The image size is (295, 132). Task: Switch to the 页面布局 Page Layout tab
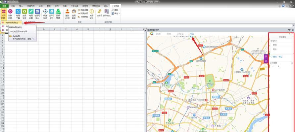click(31, 6)
